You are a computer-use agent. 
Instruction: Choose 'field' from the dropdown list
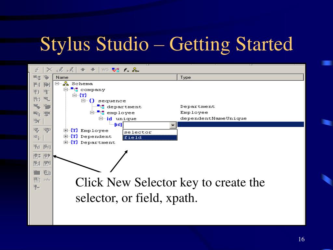tap(150, 138)
